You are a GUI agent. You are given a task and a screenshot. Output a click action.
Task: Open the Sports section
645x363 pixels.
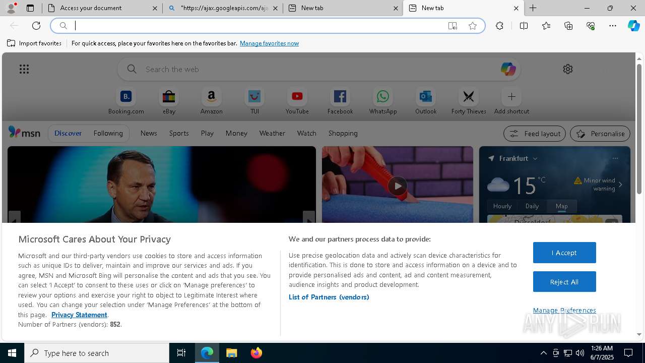coord(179,133)
